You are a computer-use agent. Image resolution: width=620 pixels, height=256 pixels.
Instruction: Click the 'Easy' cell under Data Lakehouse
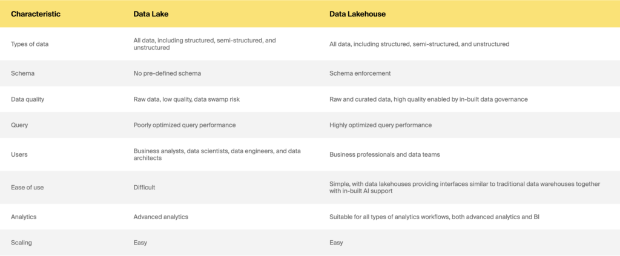pos(336,243)
